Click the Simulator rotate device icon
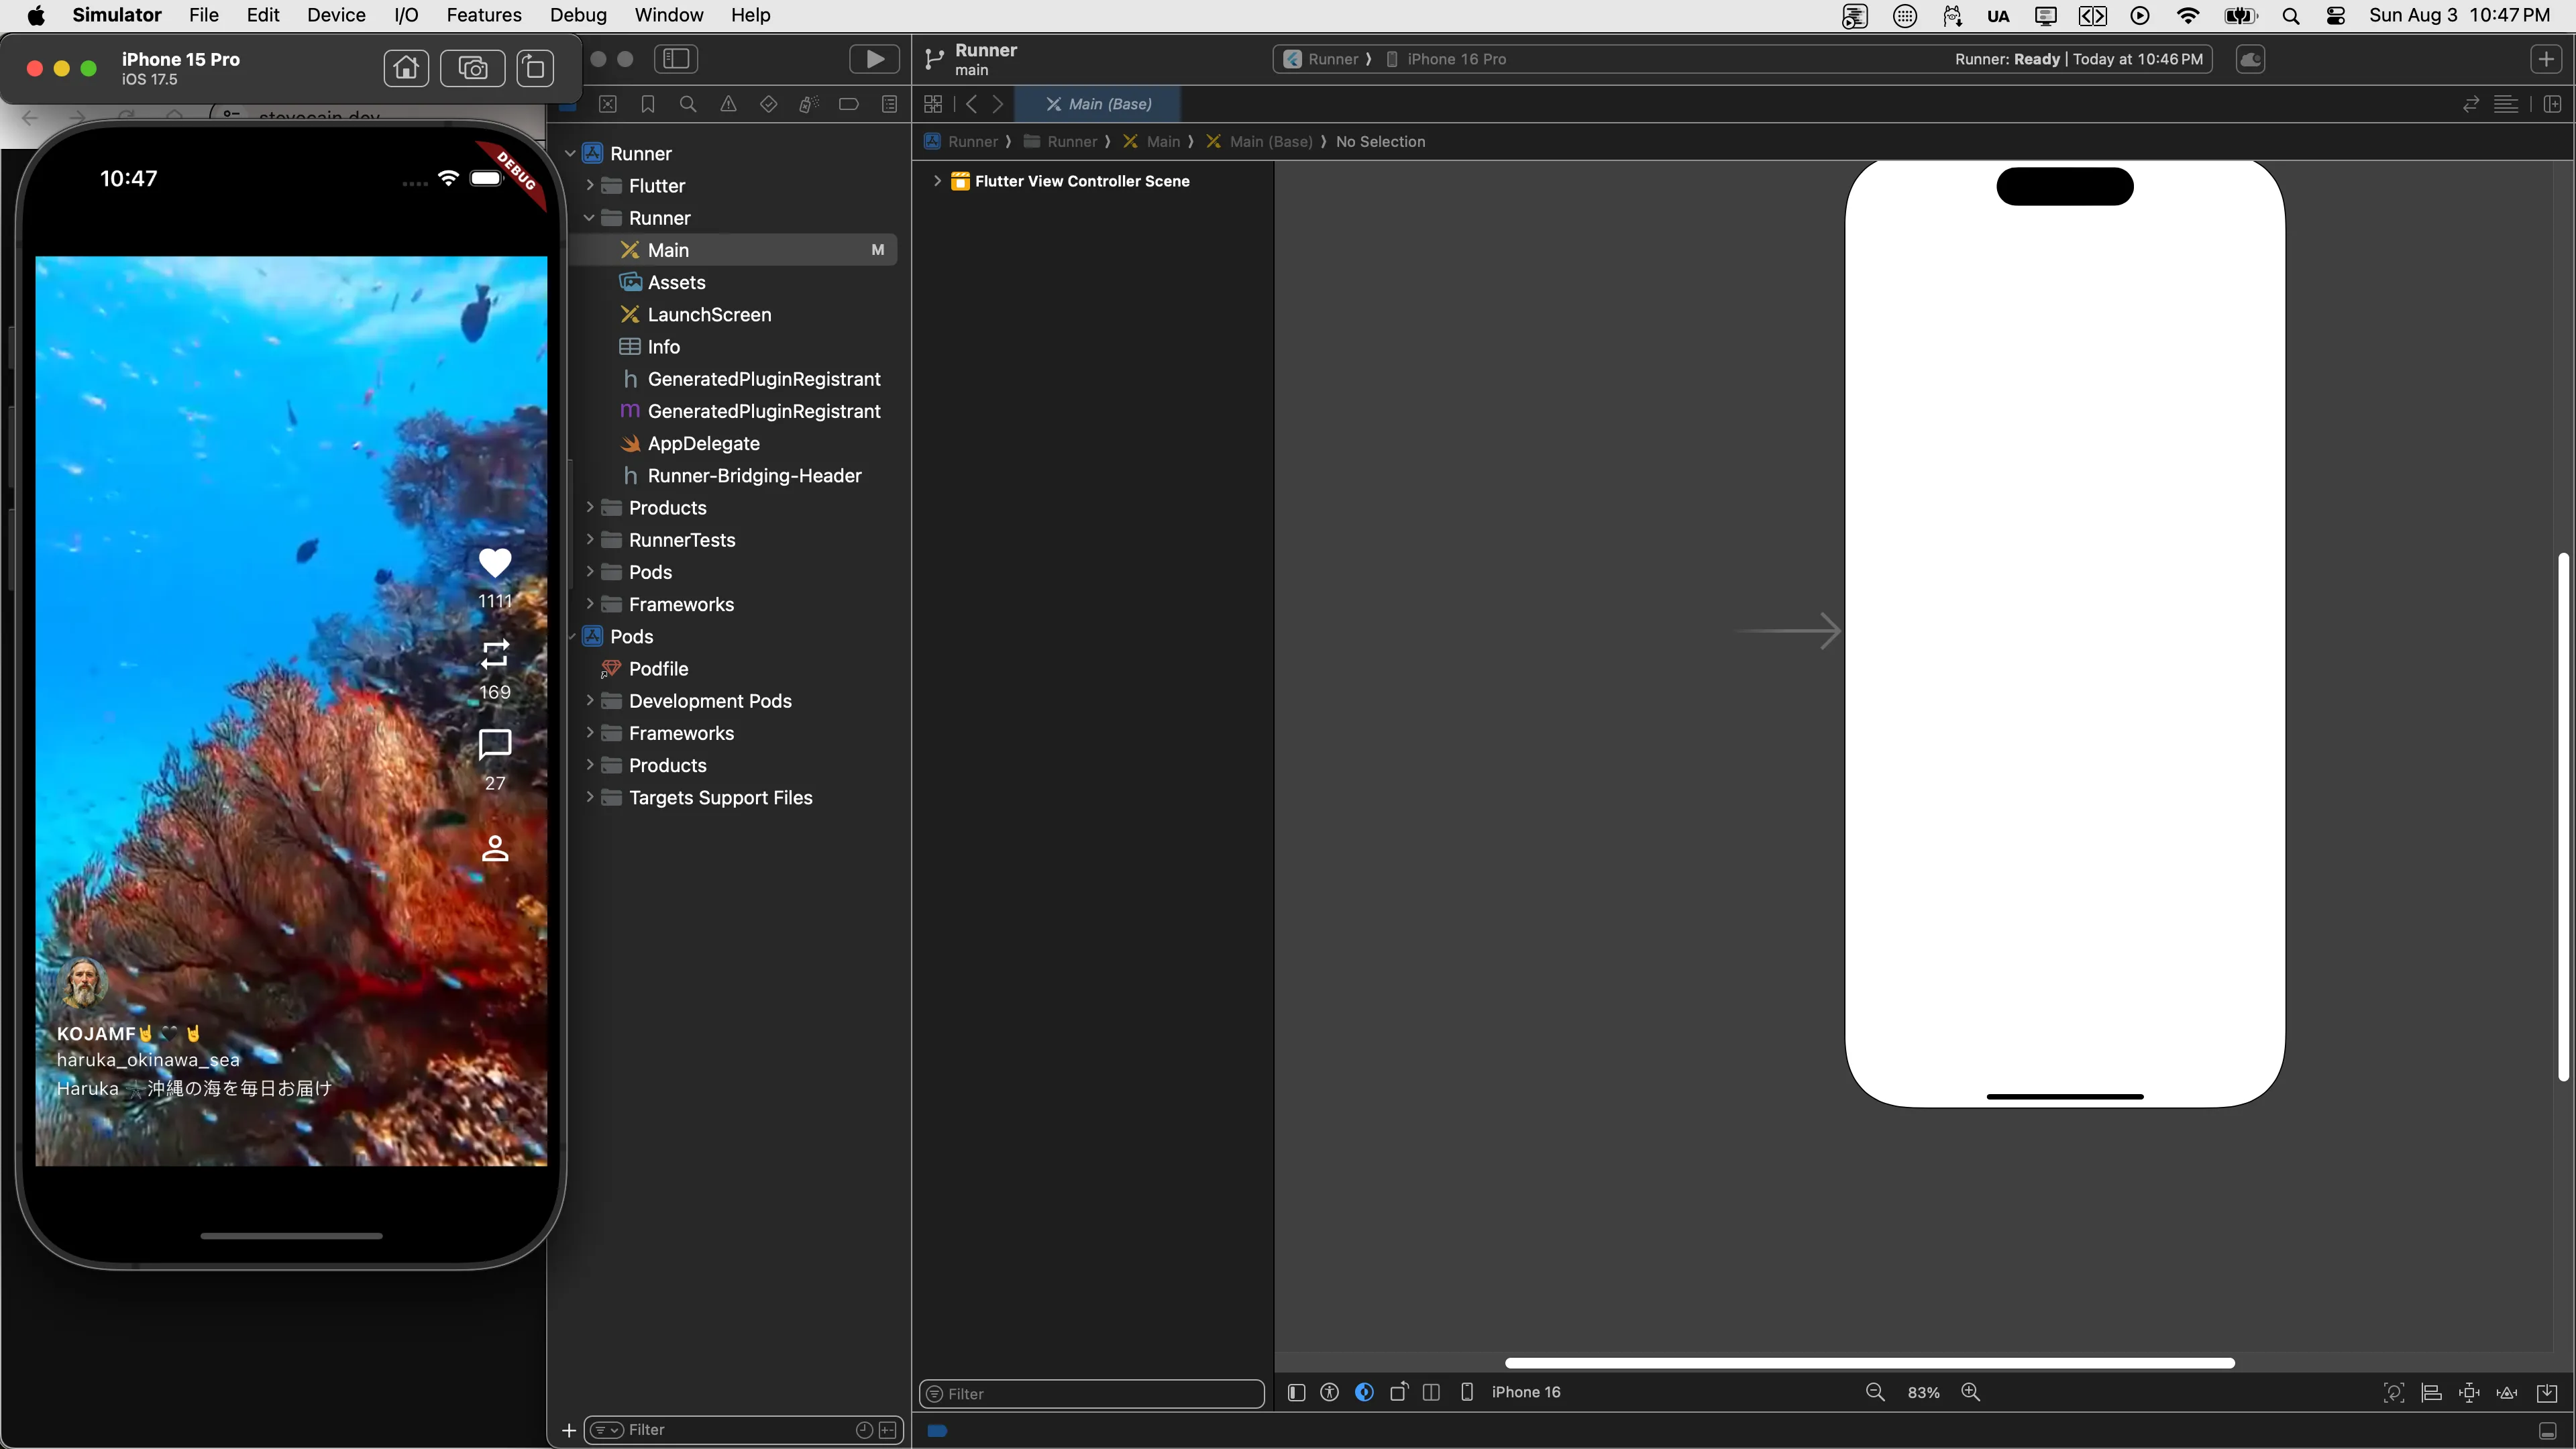2576x1449 pixels. pyautogui.click(x=535, y=68)
